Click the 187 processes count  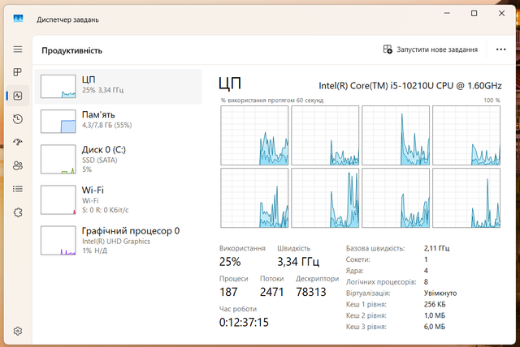[x=228, y=292]
